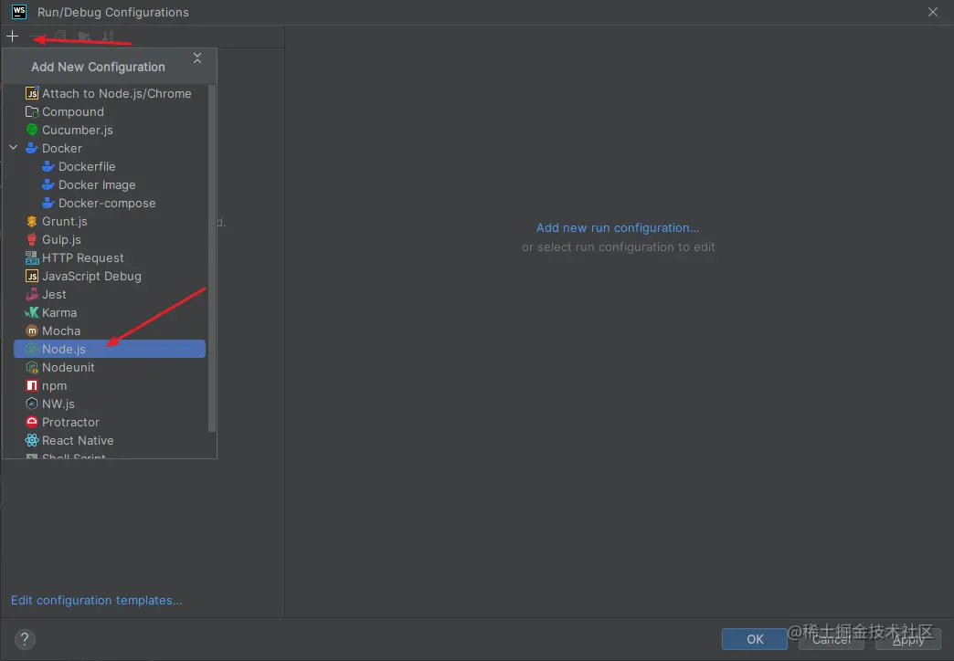Close the Run/Debug Configurations dialog
Viewport: 954px width, 661px height.
933,12
